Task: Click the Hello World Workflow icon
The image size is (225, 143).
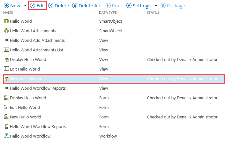Action: click(6, 136)
